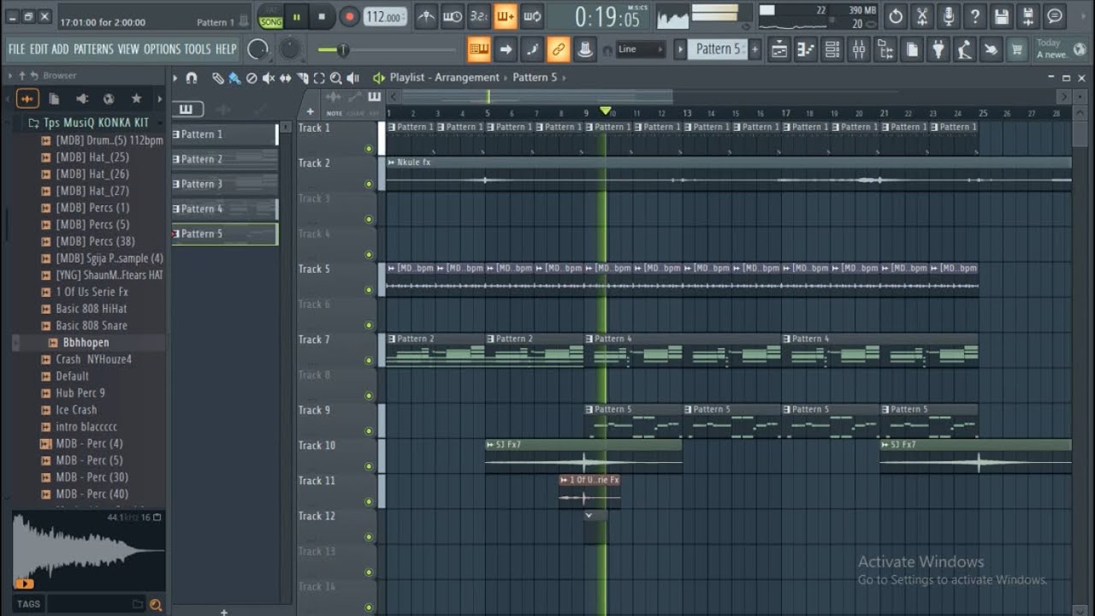Screen dimensions: 1095x616
Task: Open the OPTIONS menu
Action: pos(162,49)
